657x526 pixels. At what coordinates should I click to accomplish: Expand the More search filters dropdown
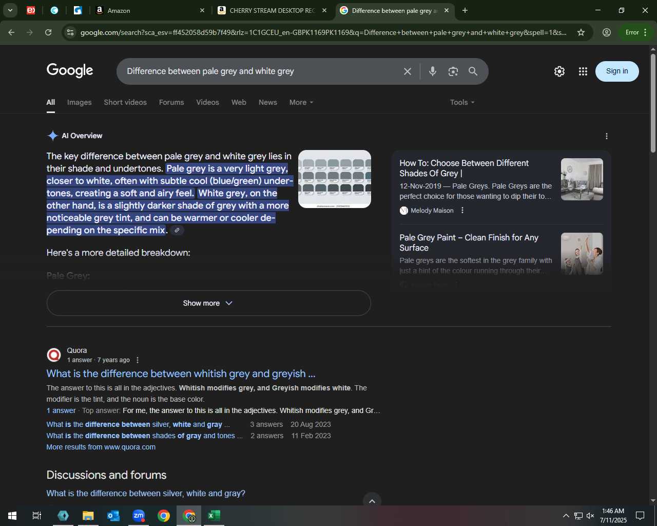point(301,102)
